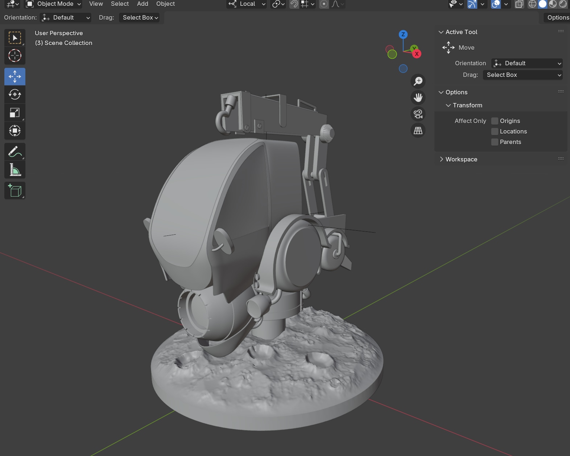Pick the Add Cube tool
Screen dimensions: 570x456
point(15,191)
